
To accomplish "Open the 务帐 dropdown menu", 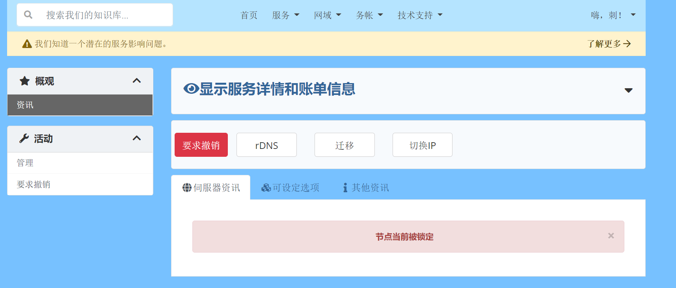I will 369,15.
